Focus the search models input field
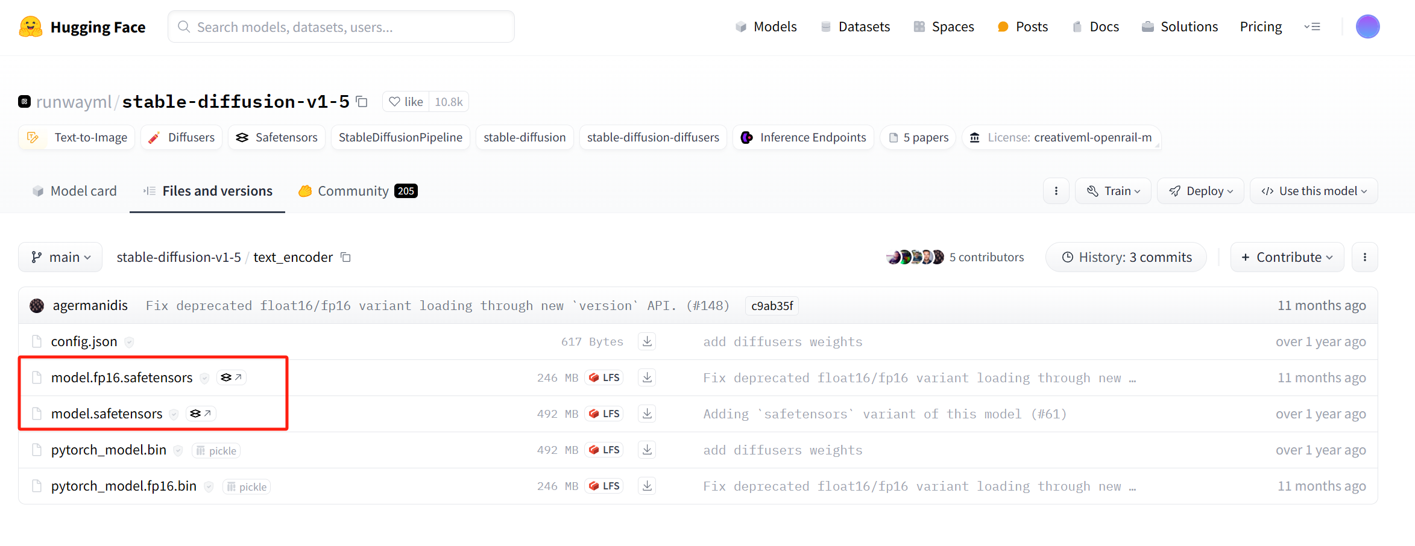Viewport: 1415px width, 546px height. tap(341, 26)
